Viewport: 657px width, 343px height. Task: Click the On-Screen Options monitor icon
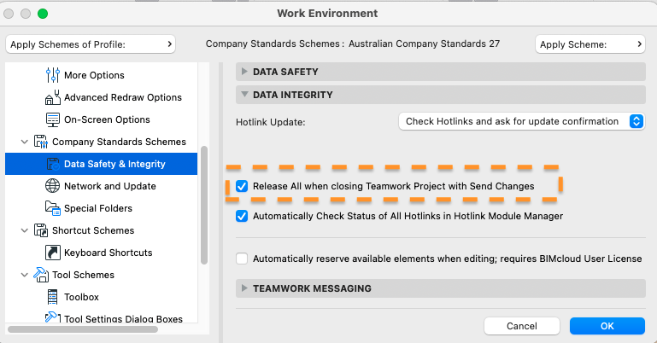pyautogui.click(x=51, y=119)
